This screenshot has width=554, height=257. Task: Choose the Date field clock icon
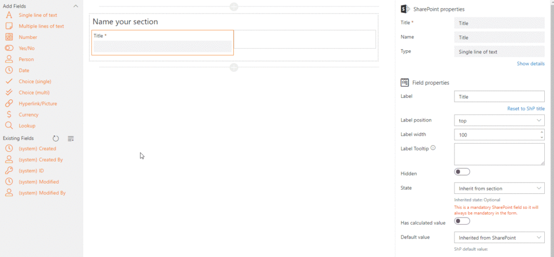click(x=9, y=70)
